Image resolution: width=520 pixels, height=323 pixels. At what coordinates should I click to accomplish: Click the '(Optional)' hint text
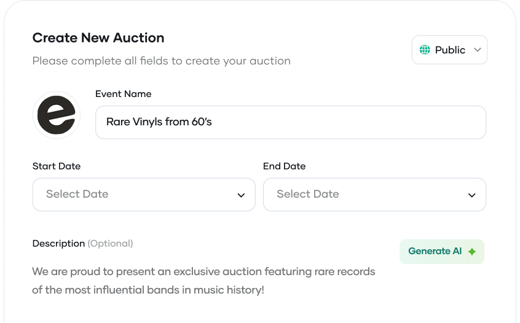click(x=110, y=243)
